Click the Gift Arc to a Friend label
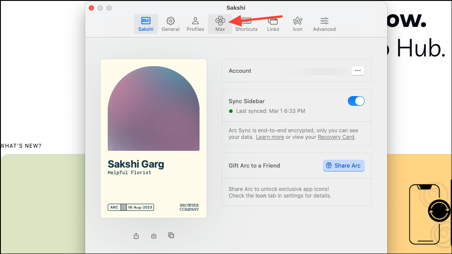 pos(254,166)
